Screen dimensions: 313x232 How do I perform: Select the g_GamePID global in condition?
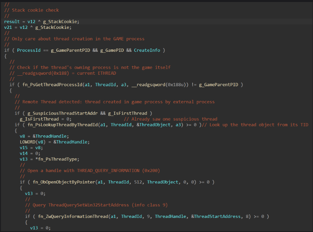tap(110, 50)
